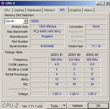The height and width of the screenshot is (109, 110).
Task: Click the OK button
Action: 98,106
